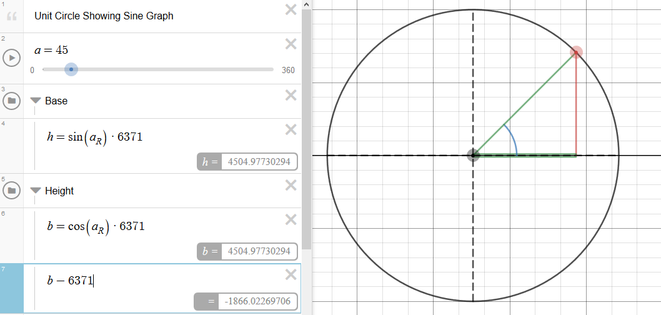This screenshot has height=315, width=661.
Task: Click the green hypotenuse line
Action: click(524, 104)
